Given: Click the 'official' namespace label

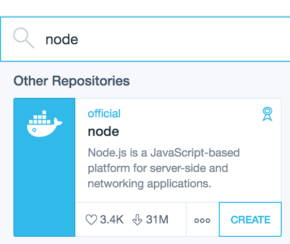Looking at the screenshot, I should pos(104,113).
